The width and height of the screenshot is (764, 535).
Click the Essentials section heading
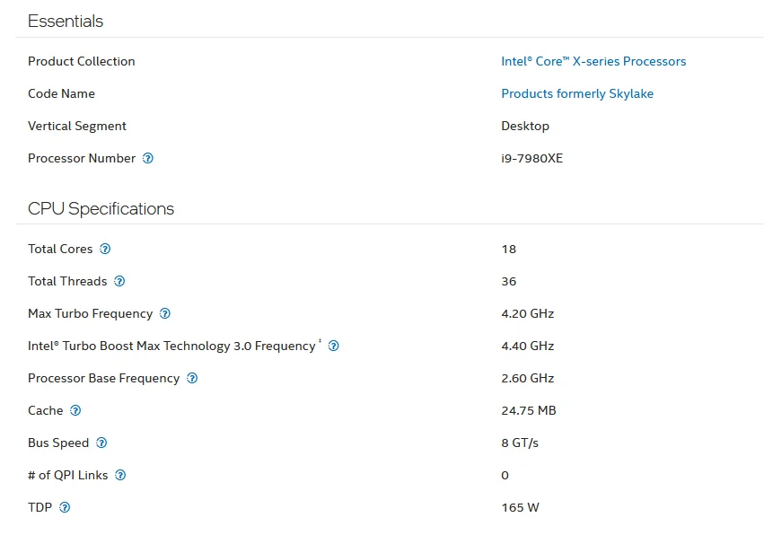66,22
